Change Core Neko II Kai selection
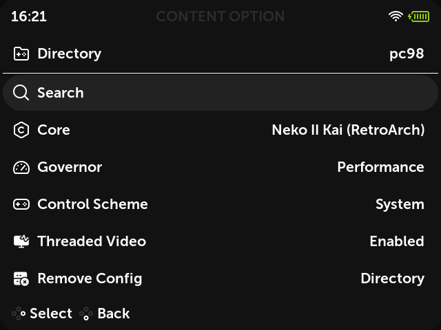Image resolution: width=441 pixels, height=330 pixels. pos(348,130)
